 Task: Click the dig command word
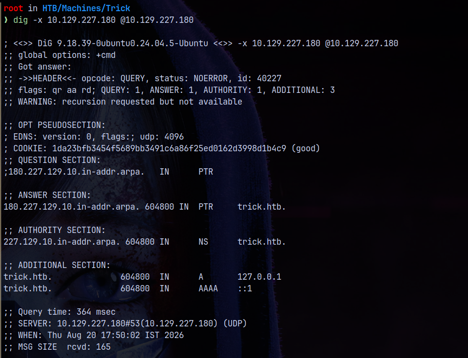pyautogui.click(x=20, y=20)
